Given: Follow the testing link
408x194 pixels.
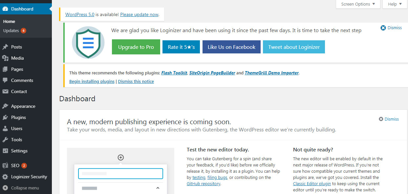Looking at the screenshot, I should coord(199,178).
